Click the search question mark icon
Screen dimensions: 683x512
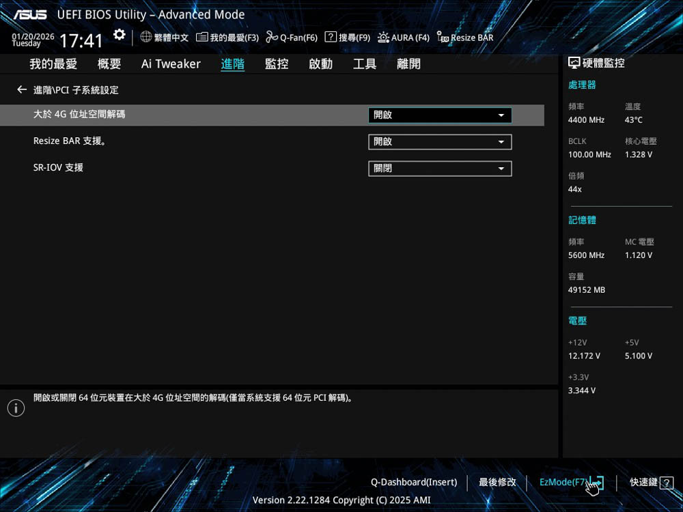(x=331, y=38)
